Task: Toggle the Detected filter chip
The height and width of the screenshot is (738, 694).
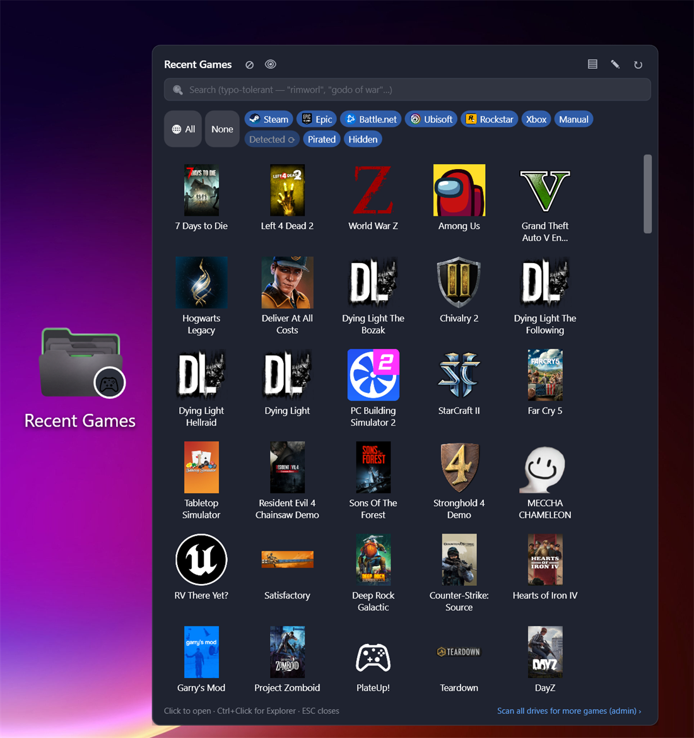Action: click(x=272, y=139)
